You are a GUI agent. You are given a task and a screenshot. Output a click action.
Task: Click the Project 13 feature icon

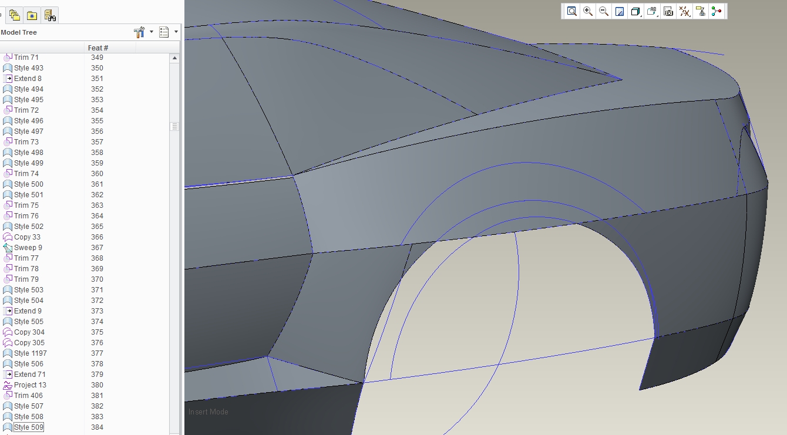8,385
